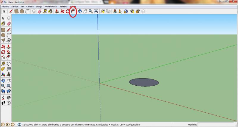Screen dimensions: 238x127
Task: Open the Ventana menu
Action: coord(63,6)
